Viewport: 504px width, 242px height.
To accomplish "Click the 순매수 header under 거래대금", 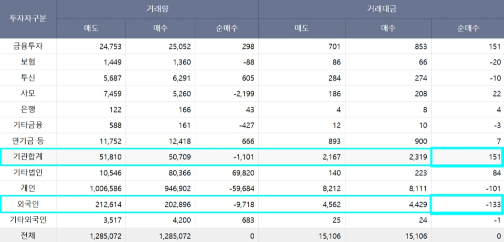I will pyautogui.click(x=467, y=28).
